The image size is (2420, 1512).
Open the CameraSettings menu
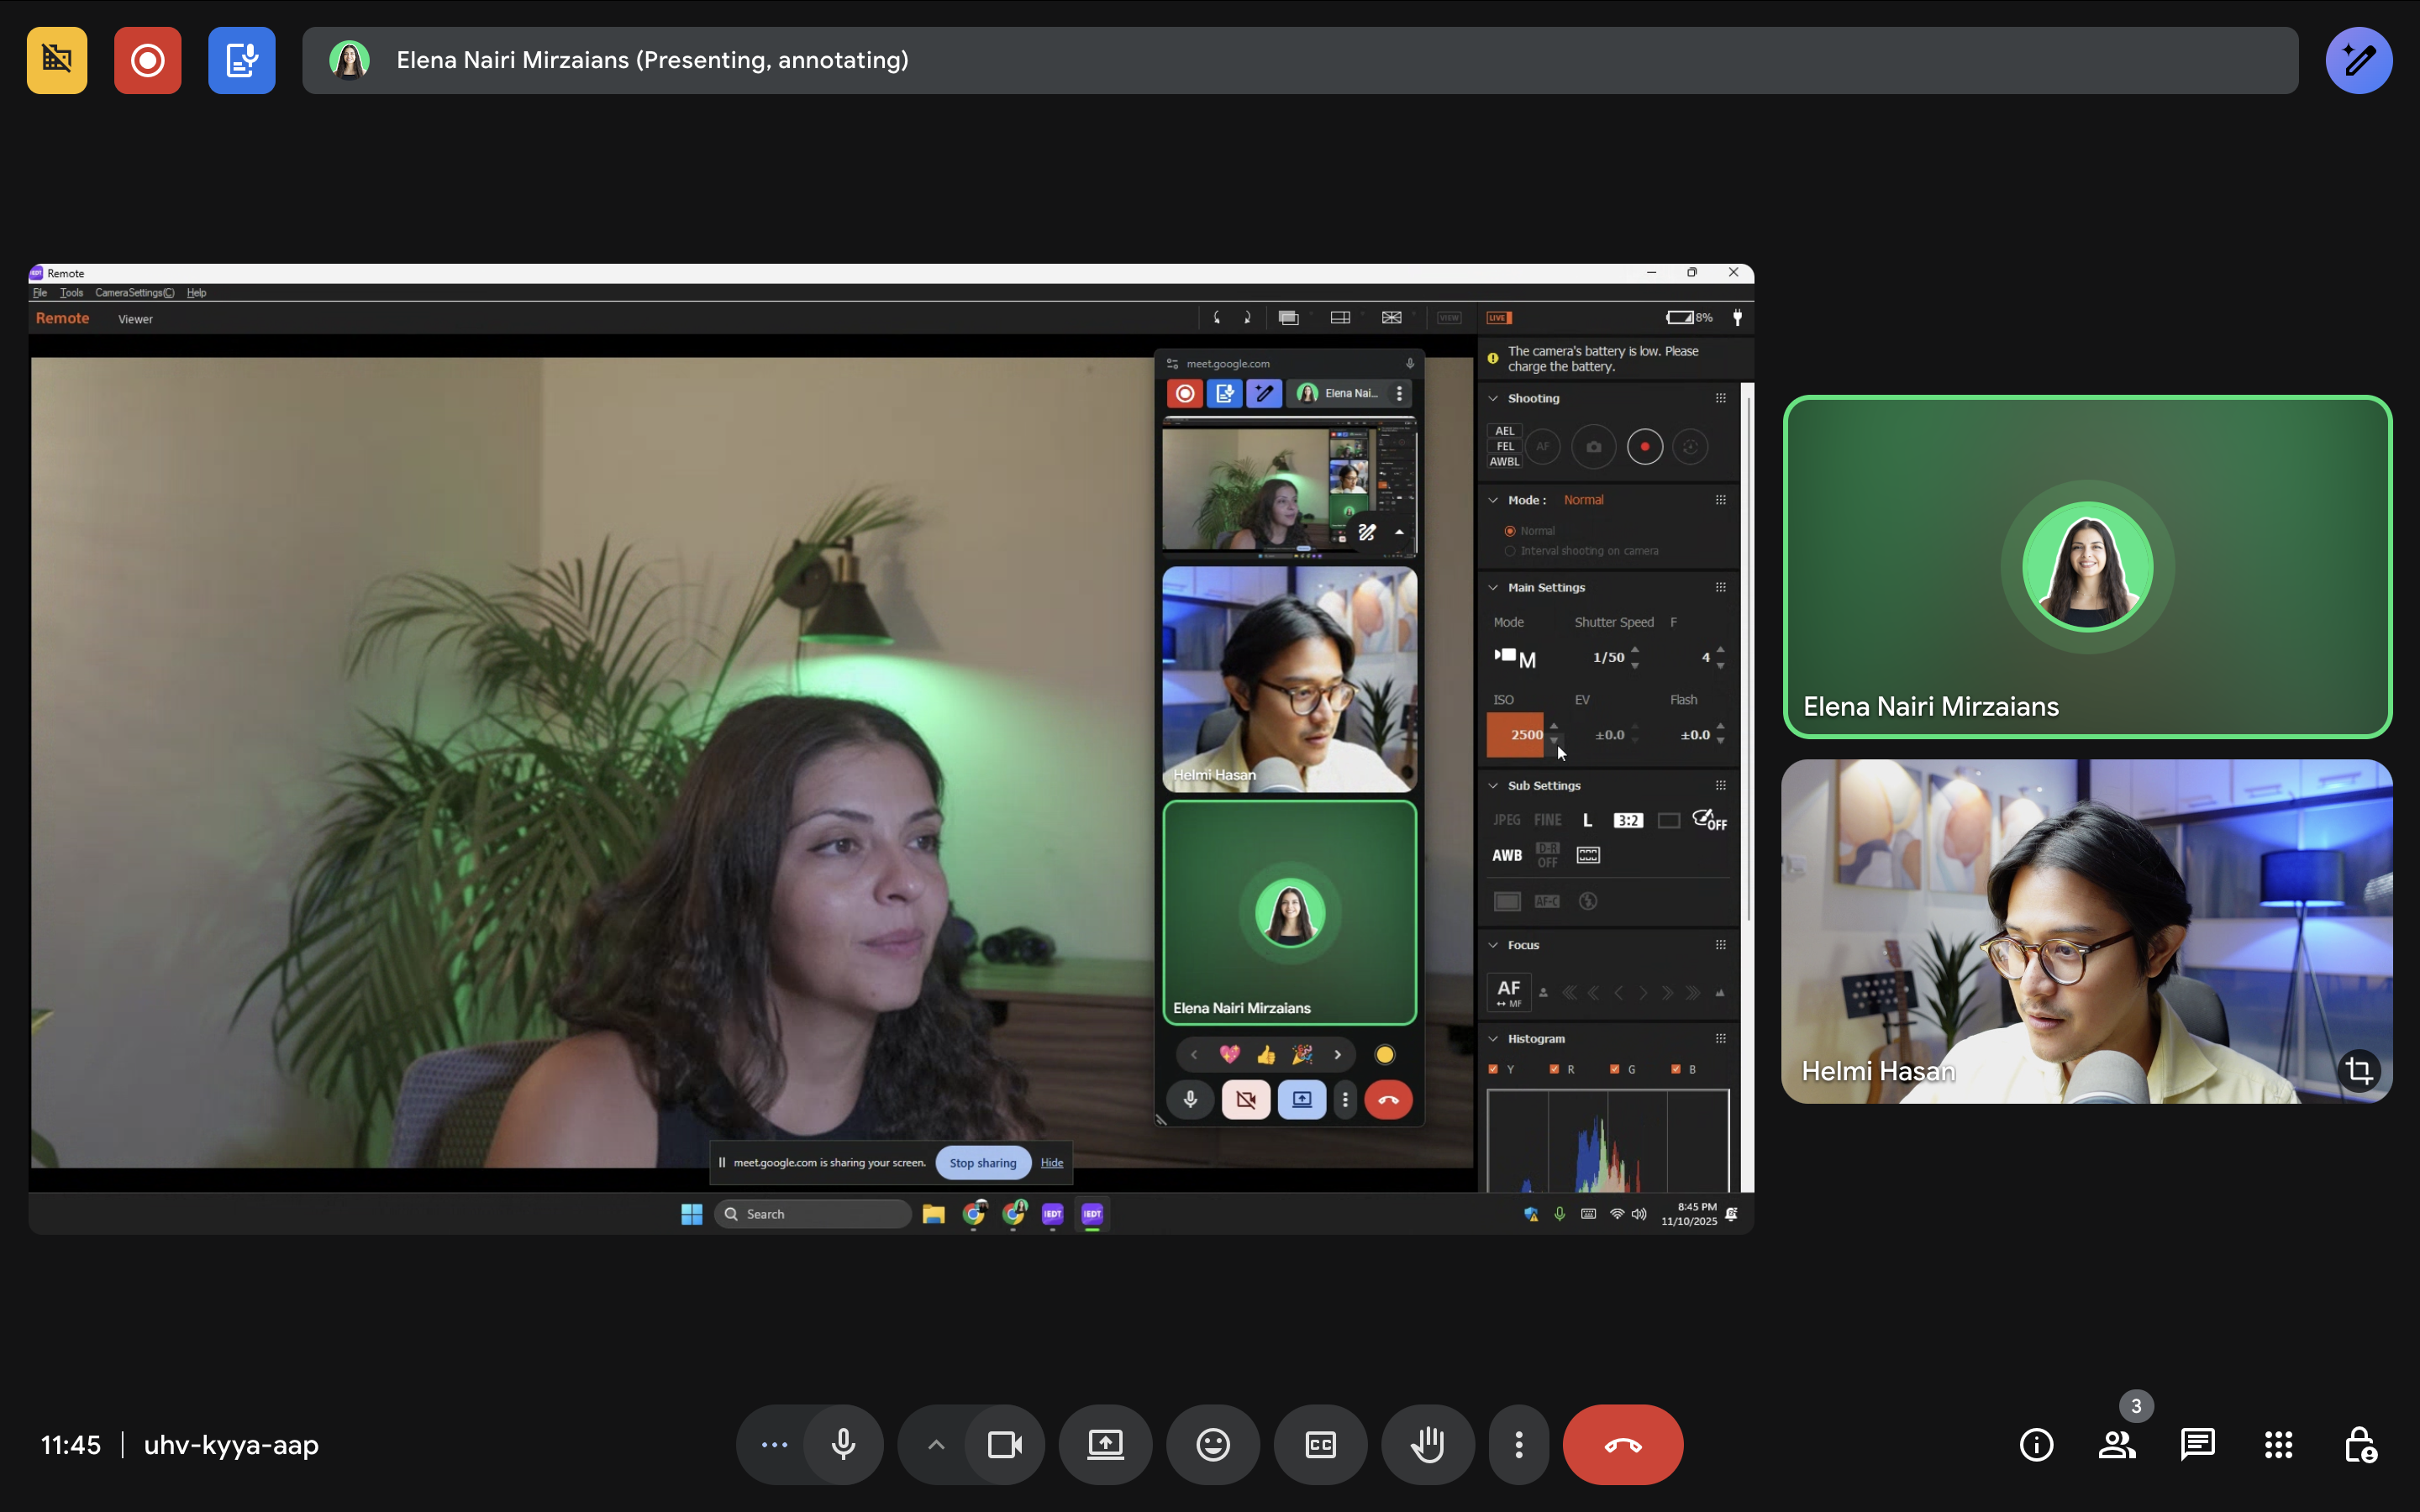pos(134,293)
